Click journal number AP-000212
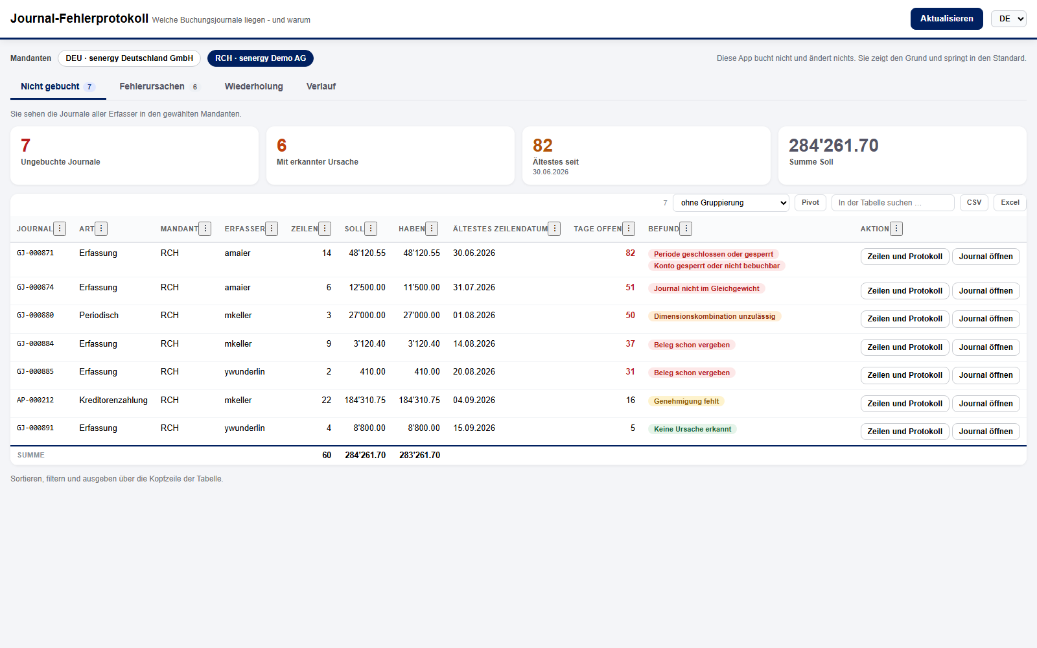 pyautogui.click(x=36, y=400)
